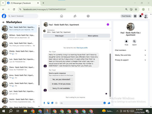Record a voice clip with microphone icon

pos(44,103)
